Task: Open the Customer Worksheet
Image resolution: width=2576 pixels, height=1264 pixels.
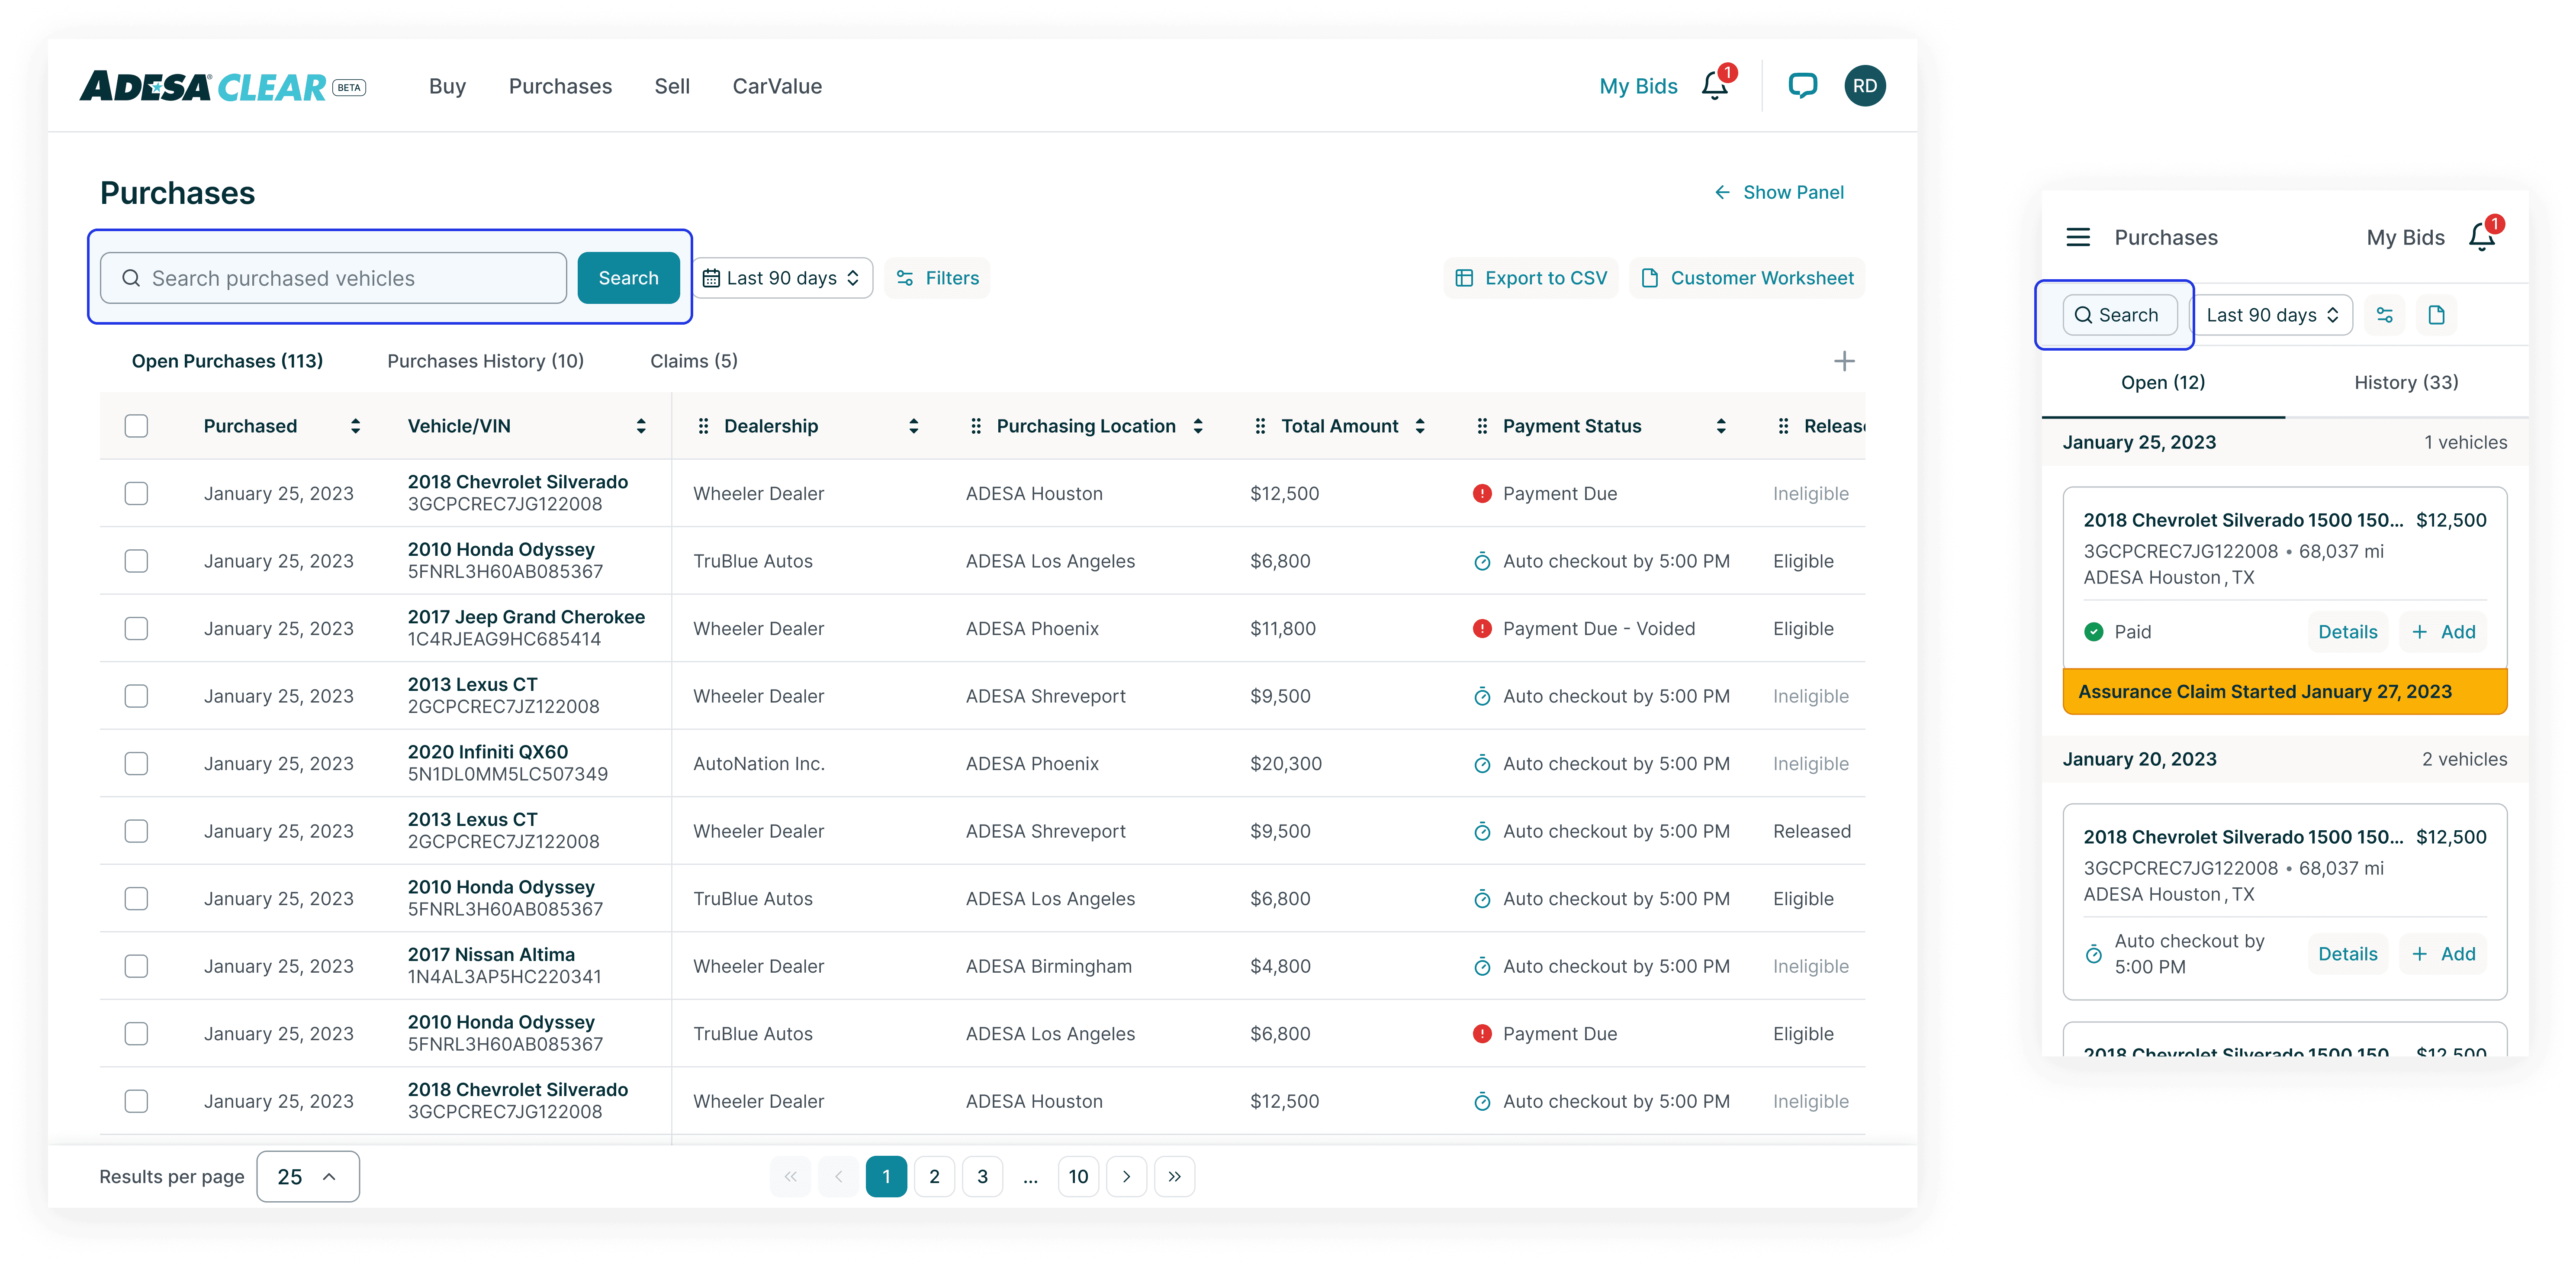Action: click(x=1748, y=278)
